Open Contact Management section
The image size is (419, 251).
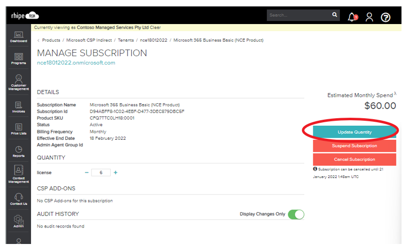(19, 174)
